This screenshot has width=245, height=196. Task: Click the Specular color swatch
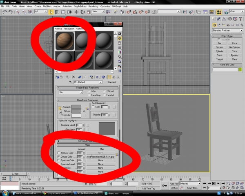(76, 116)
